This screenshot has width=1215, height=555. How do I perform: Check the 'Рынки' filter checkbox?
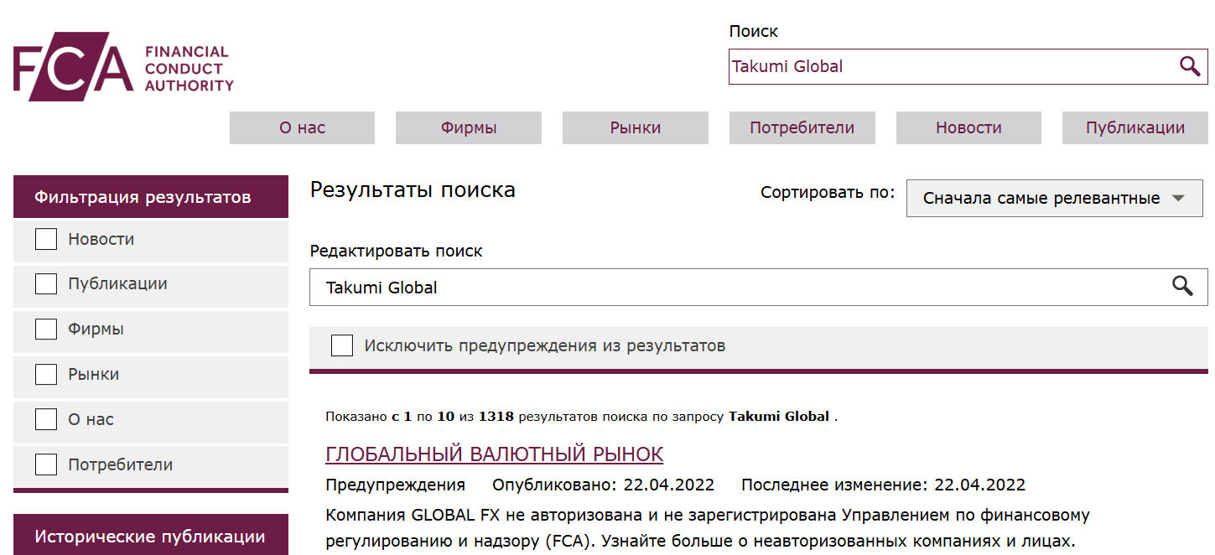[45, 374]
